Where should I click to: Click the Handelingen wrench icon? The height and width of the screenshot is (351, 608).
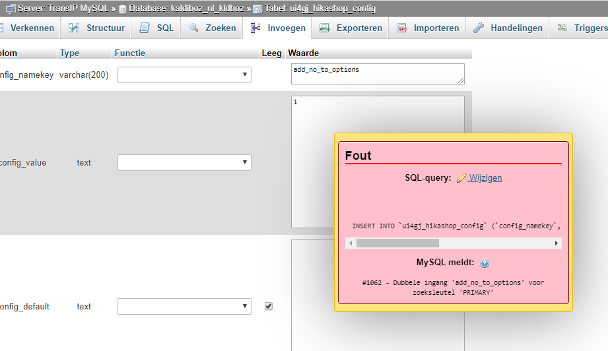(479, 28)
